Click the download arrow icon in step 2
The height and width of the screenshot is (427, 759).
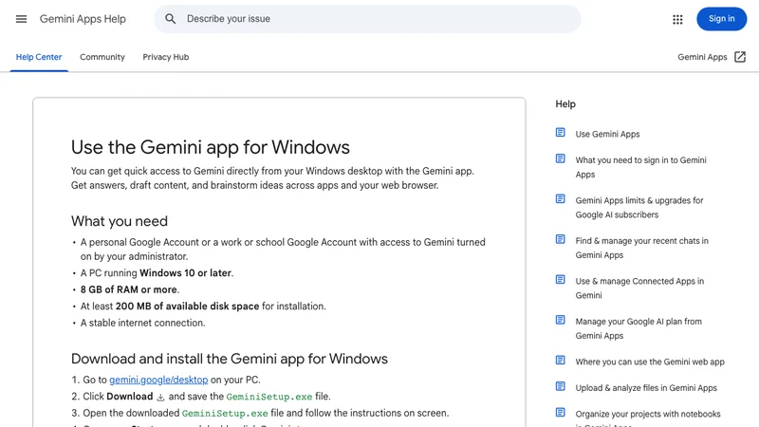tap(160, 397)
